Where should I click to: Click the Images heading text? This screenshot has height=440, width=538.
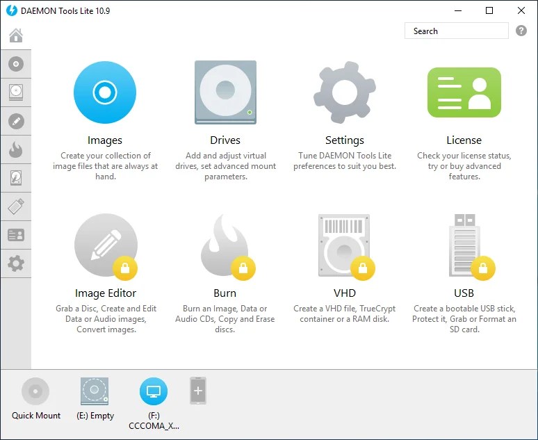[105, 140]
